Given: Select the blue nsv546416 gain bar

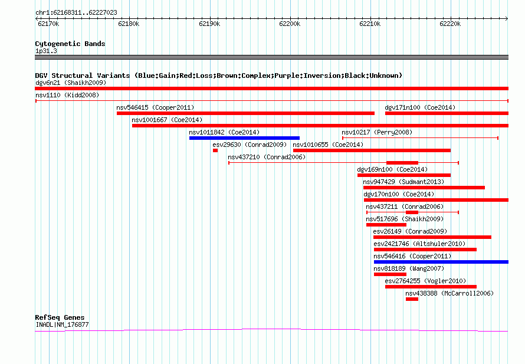Looking at the screenshot, I should pos(441,262).
